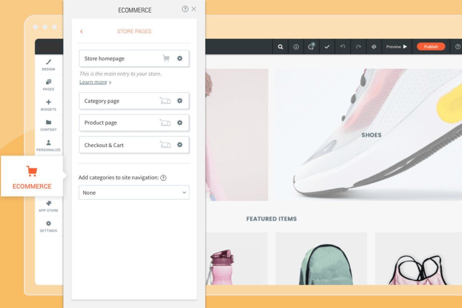Click the Product page layout icon
Image resolution: width=462 pixels, height=308 pixels.
(x=166, y=123)
